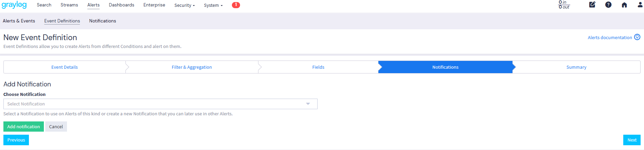Switch to the Event Details step
Viewport: 644px width, 150px height.
[65, 67]
